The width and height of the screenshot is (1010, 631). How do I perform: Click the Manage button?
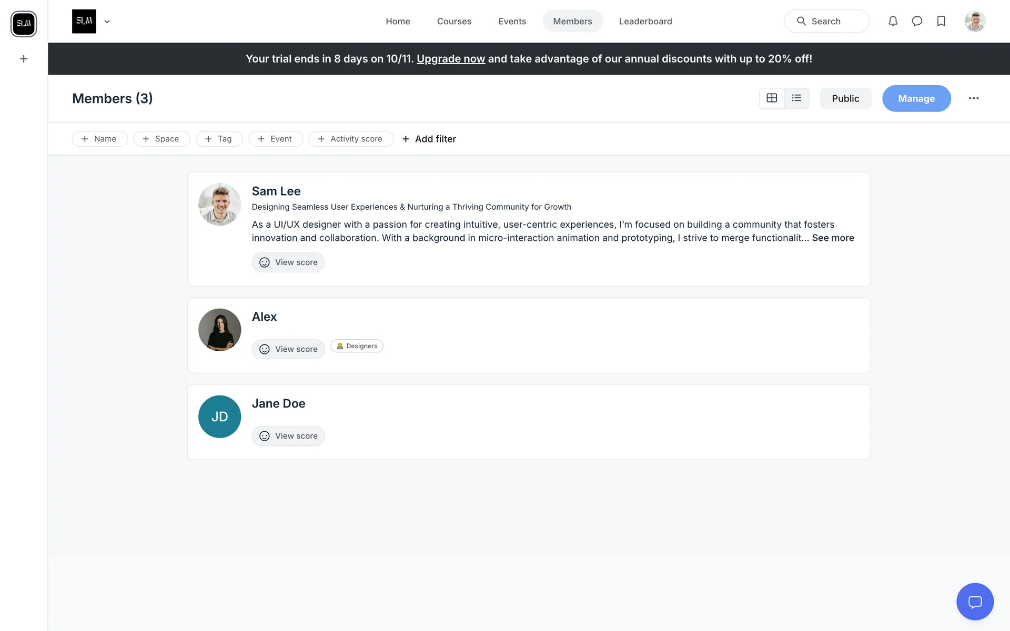[916, 98]
